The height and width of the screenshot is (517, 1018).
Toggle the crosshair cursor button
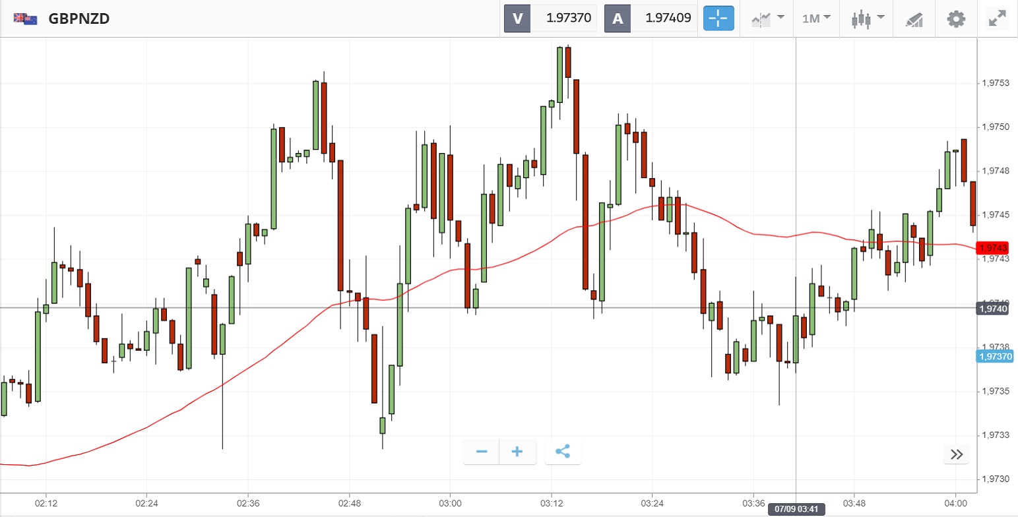[718, 18]
